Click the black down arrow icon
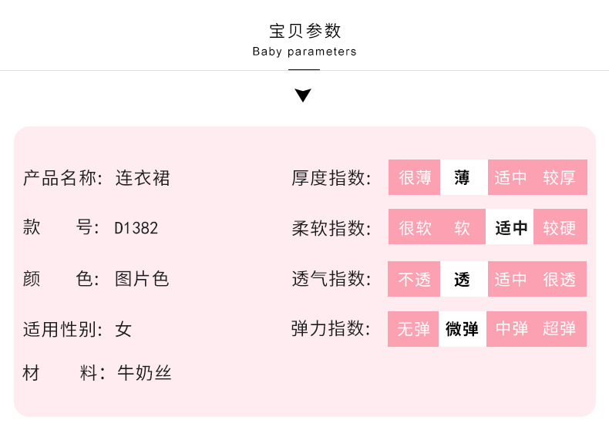The width and height of the screenshot is (609, 430). [x=304, y=96]
